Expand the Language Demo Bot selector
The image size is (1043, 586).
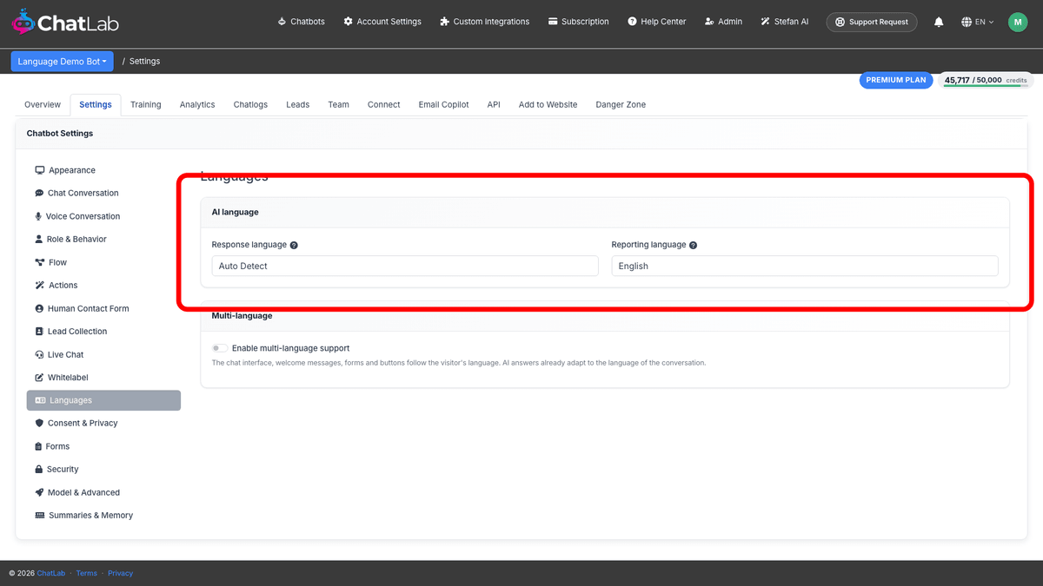(63, 62)
